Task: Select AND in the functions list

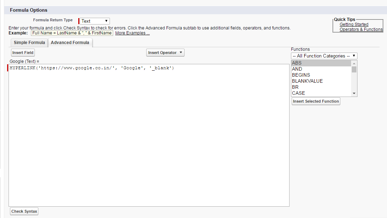Action: pos(321,69)
